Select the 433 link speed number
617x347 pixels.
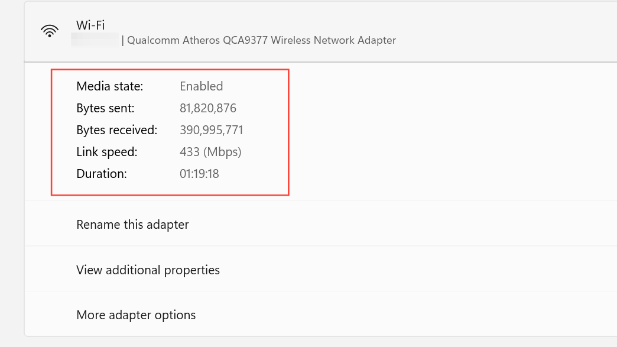pos(190,152)
